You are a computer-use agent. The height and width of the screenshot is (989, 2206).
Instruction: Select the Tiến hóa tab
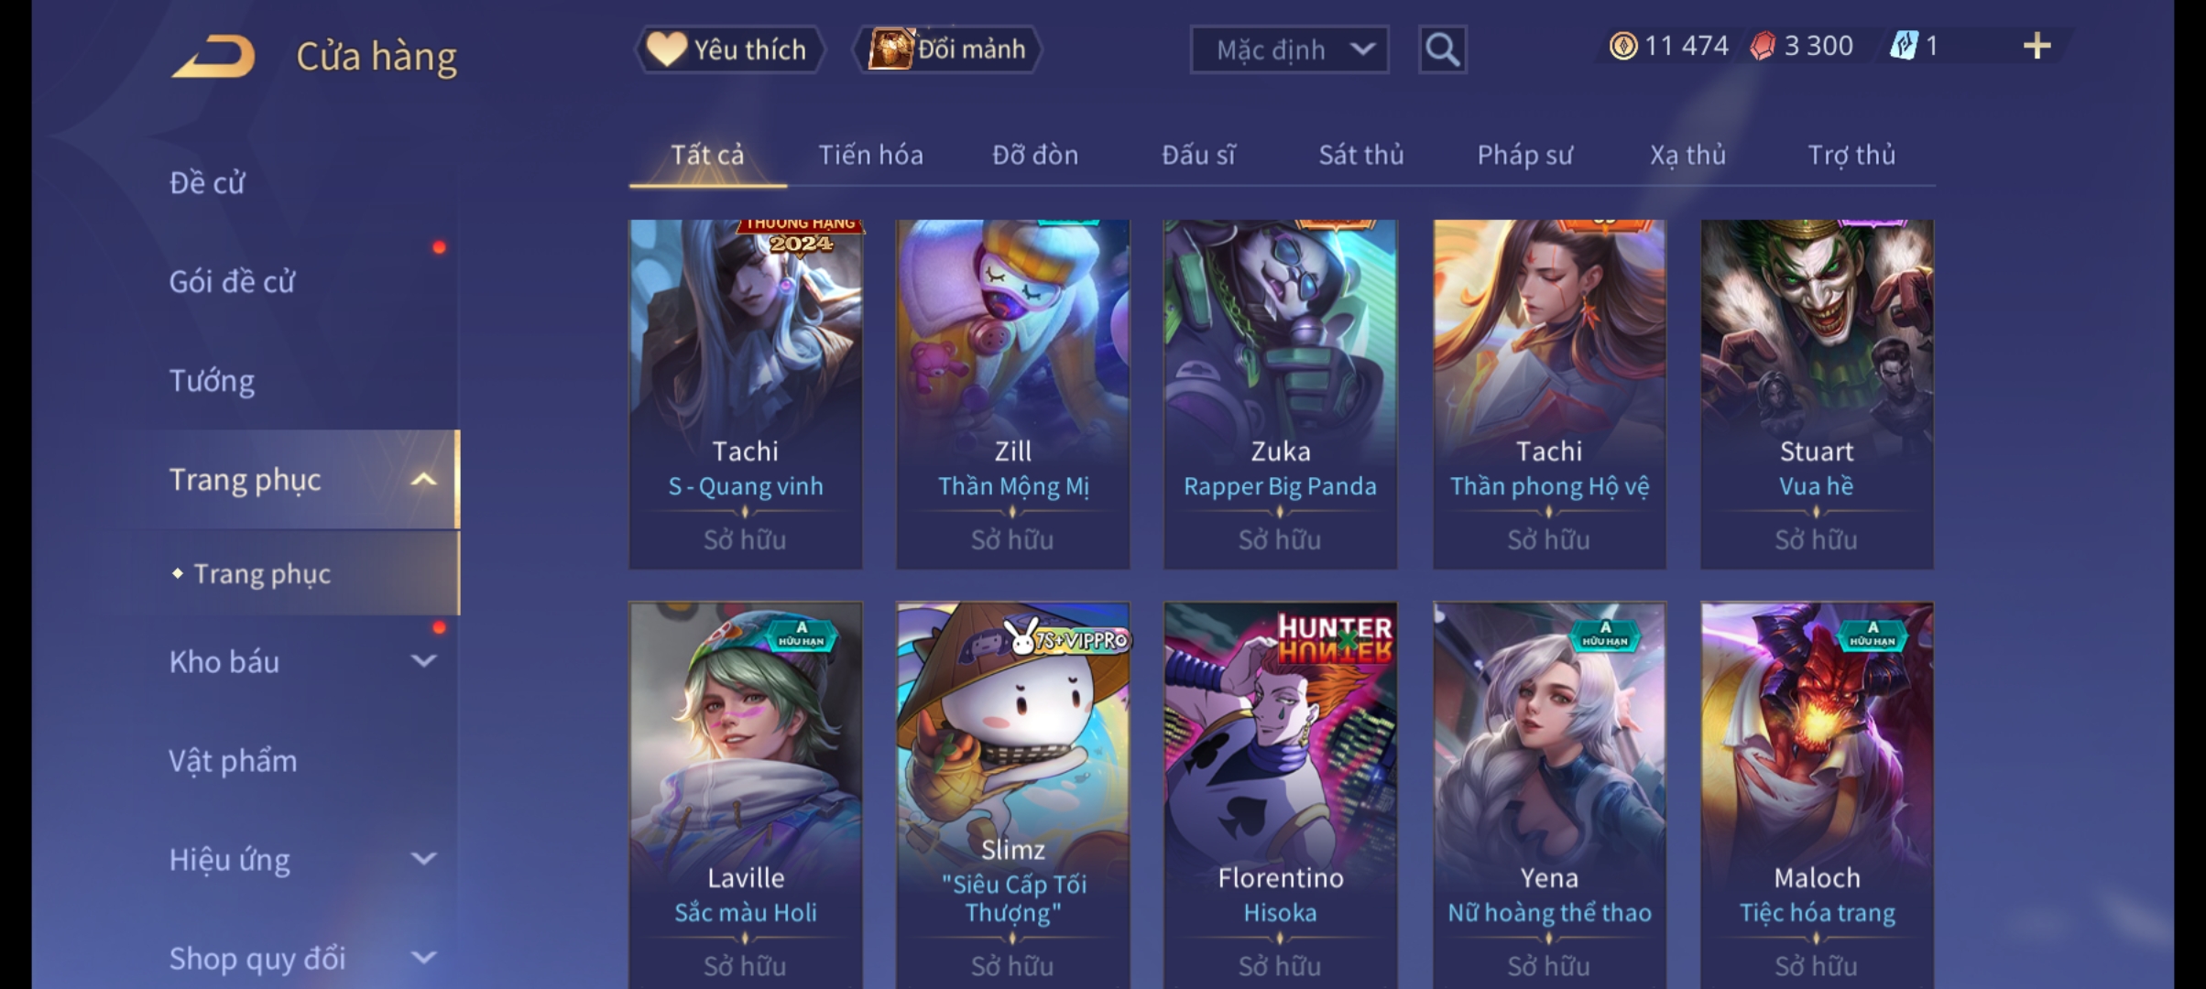coord(870,156)
